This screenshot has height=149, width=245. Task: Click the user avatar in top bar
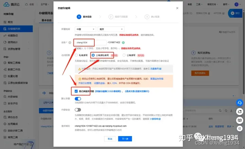236,4
